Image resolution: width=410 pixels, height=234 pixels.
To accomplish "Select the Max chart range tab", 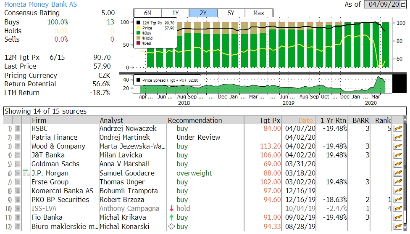I will [x=259, y=13].
